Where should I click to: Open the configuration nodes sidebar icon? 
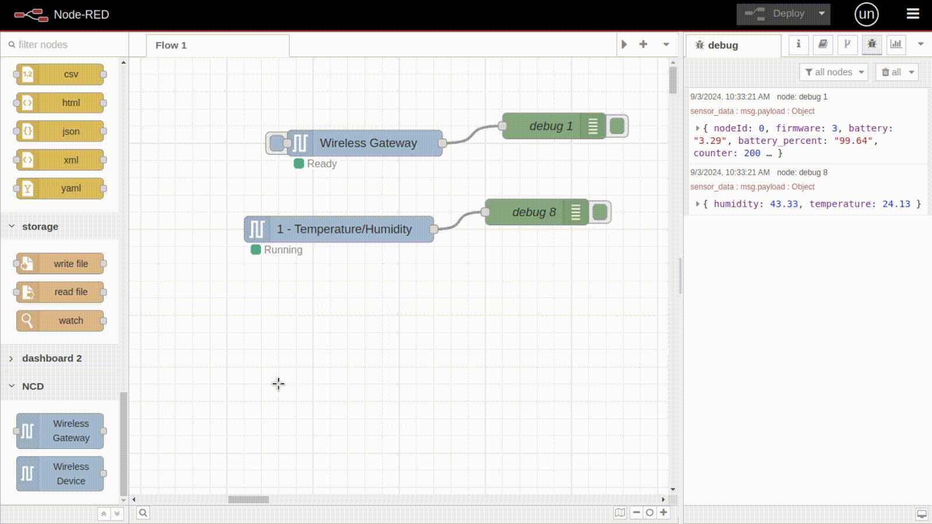coord(848,44)
